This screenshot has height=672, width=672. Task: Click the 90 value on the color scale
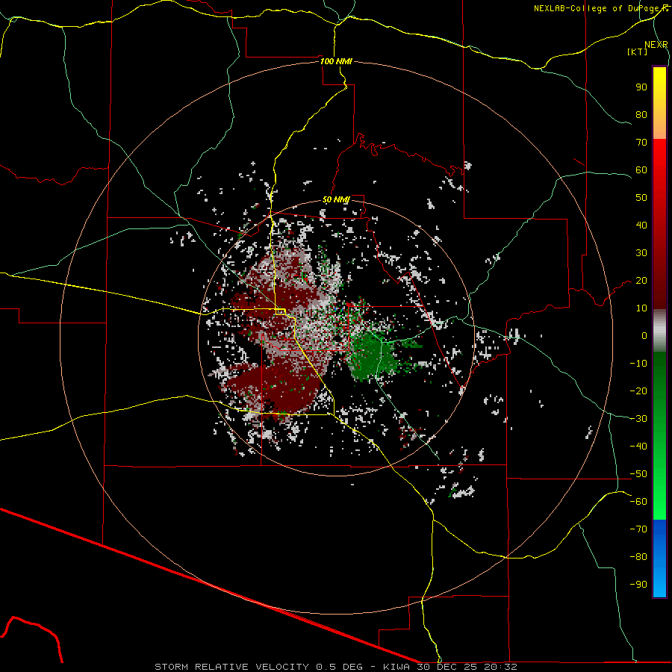[641, 87]
